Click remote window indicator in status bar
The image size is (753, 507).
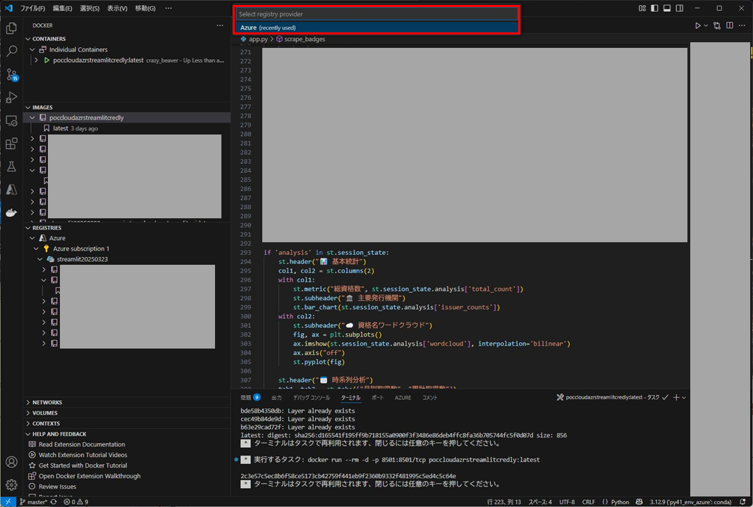coord(8,502)
